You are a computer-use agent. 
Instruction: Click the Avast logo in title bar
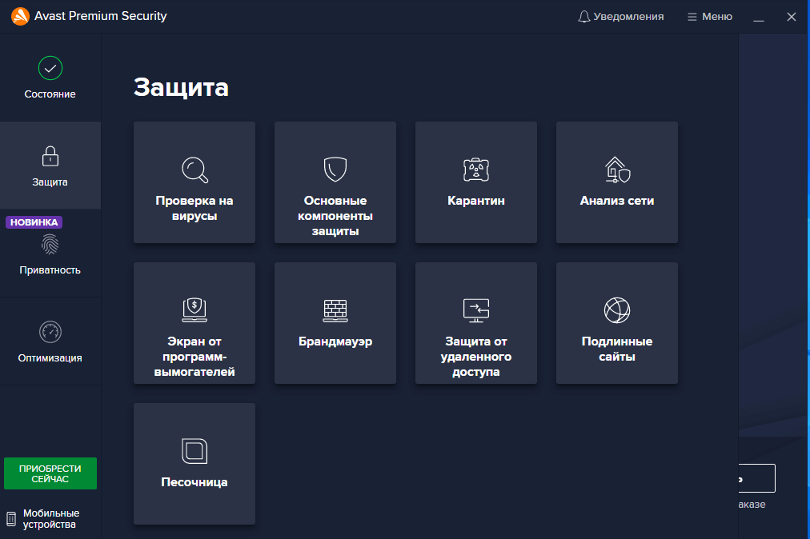(x=20, y=16)
